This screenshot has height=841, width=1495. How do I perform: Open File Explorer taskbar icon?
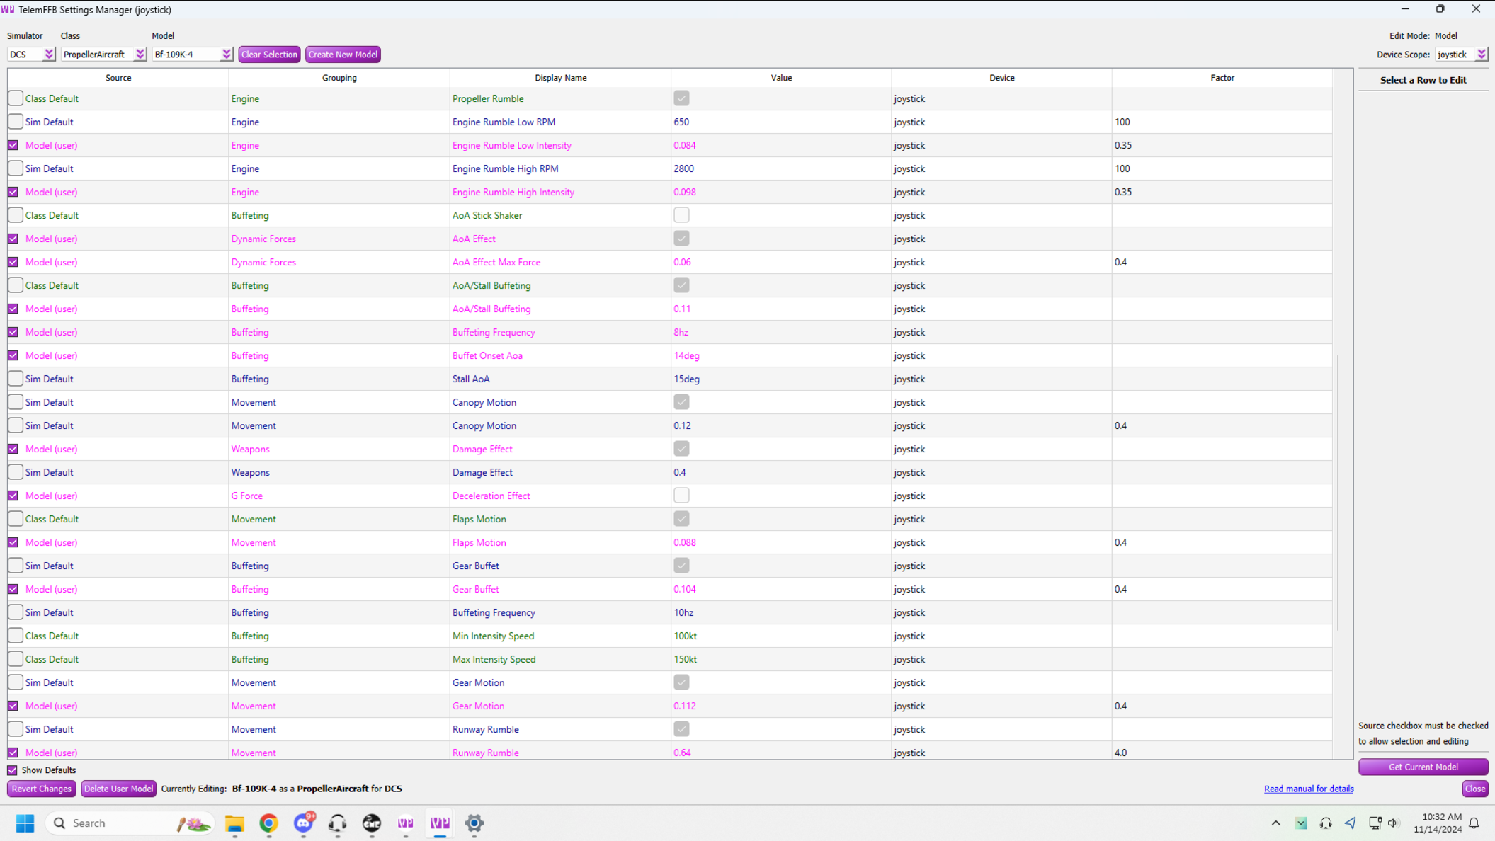click(x=234, y=823)
